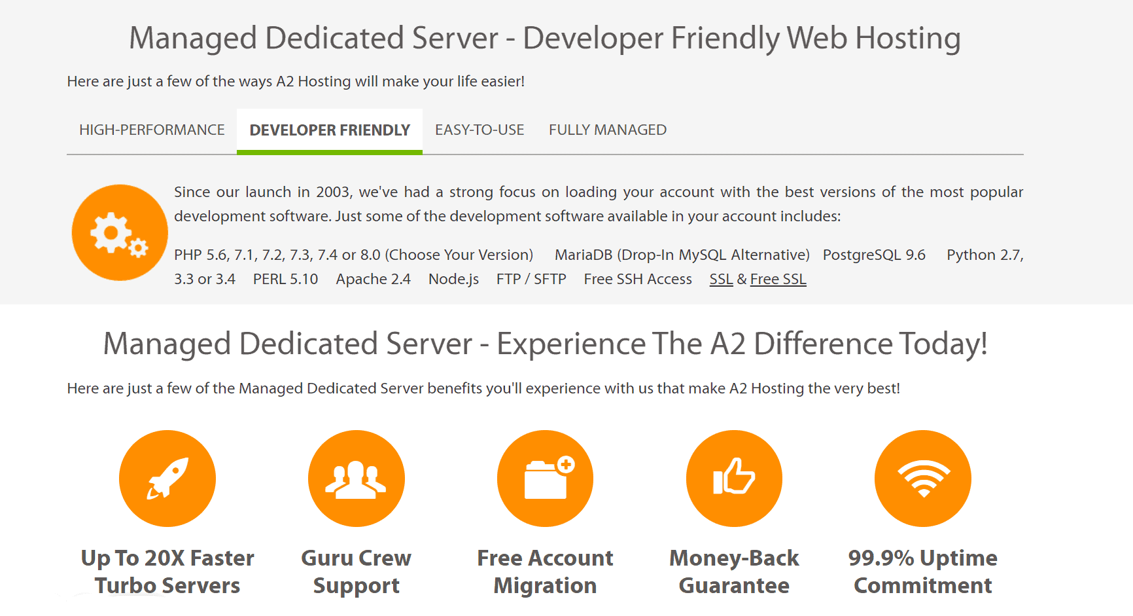This screenshot has width=1133, height=616.
Task: Click the rocket Turbo Servers icon
Action: point(167,479)
